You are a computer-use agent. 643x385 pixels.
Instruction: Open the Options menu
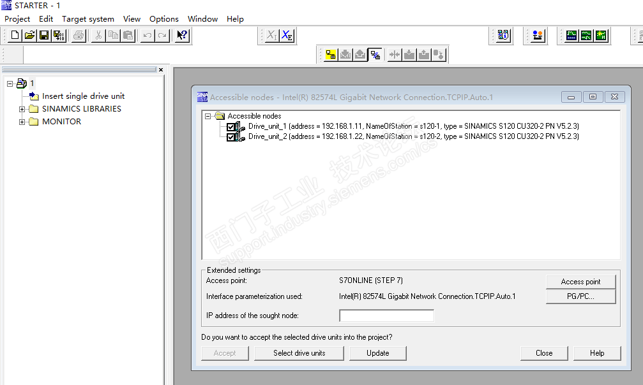point(164,19)
